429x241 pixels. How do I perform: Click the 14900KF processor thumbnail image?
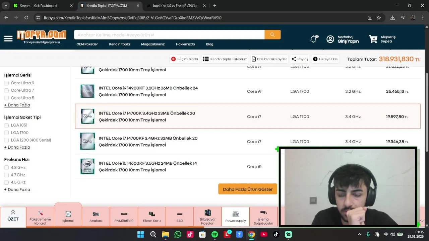87,91
